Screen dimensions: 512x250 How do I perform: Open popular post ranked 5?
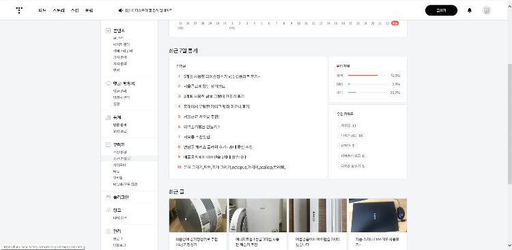[201, 116]
